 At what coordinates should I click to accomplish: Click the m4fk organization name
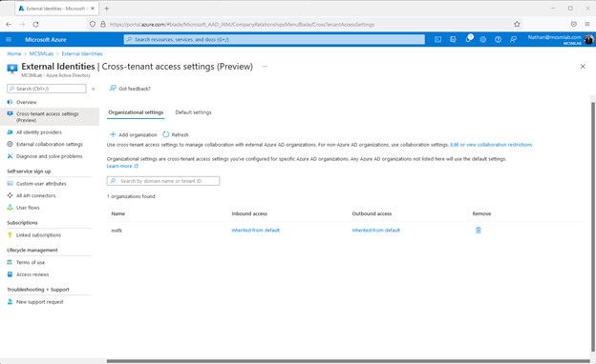(117, 231)
